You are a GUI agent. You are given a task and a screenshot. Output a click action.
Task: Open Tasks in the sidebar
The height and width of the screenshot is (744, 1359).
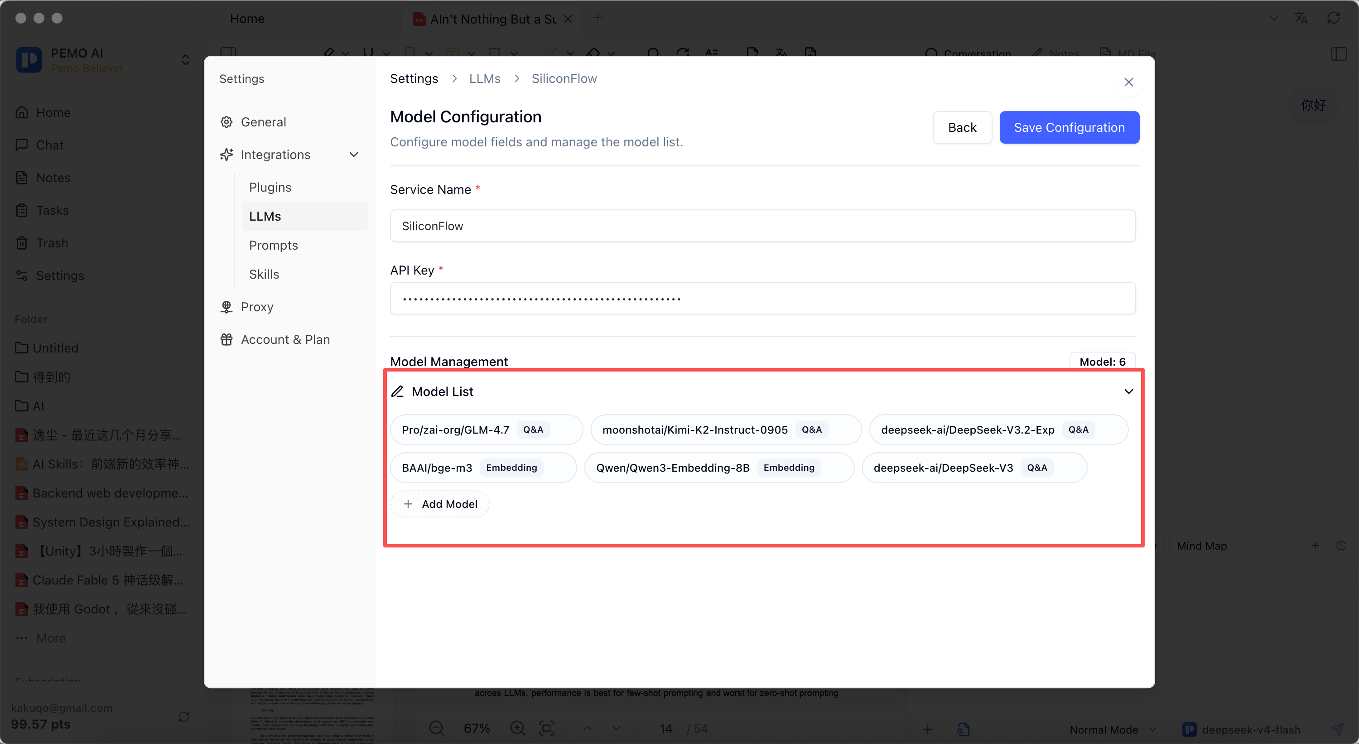click(52, 211)
